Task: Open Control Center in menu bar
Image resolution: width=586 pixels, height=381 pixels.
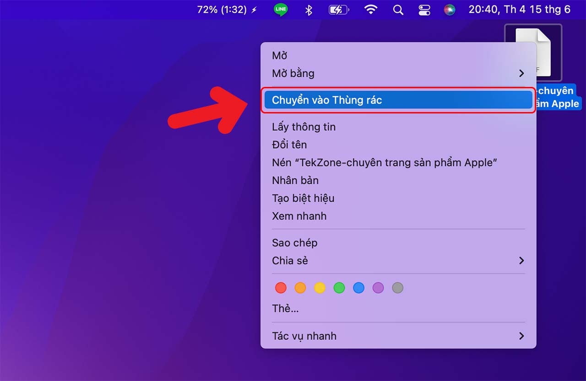Action: pyautogui.click(x=424, y=10)
